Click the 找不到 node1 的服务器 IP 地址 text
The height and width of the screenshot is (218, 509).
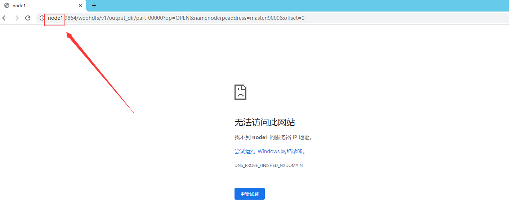[273, 137]
